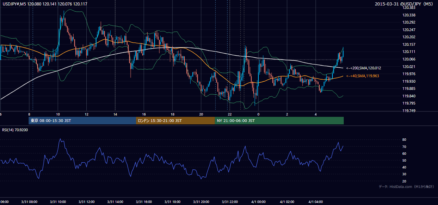Click the '3/31 20:00' bottom time label
This screenshot has width=438, height=205.
[x=201, y=202]
